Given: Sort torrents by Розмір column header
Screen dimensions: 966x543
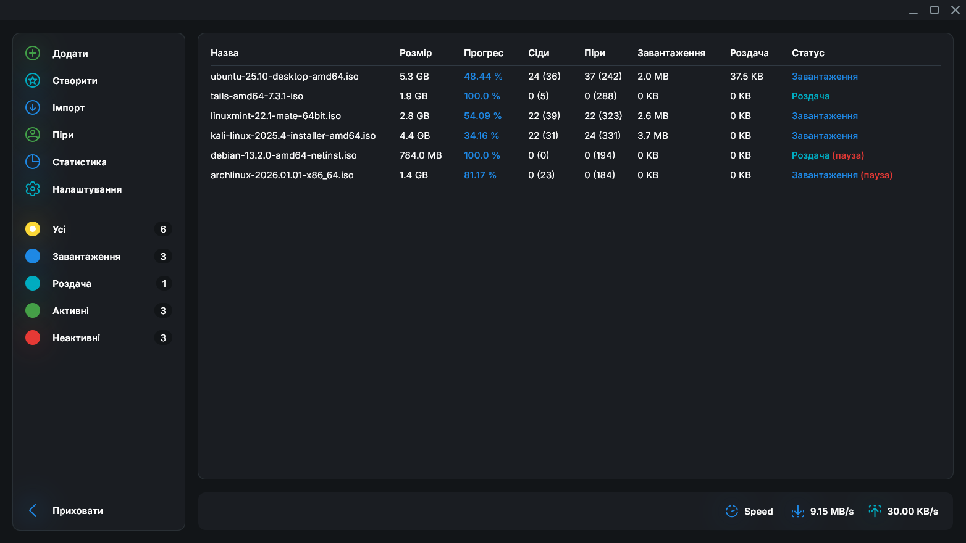Looking at the screenshot, I should 416,53.
